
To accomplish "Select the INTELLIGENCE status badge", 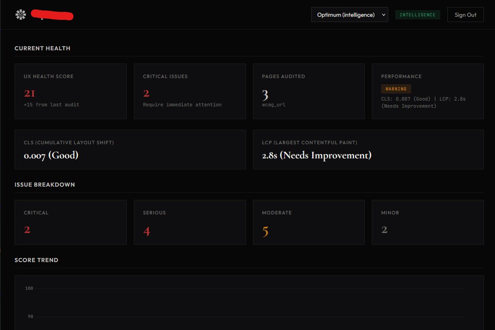I will pyautogui.click(x=417, y=14).
